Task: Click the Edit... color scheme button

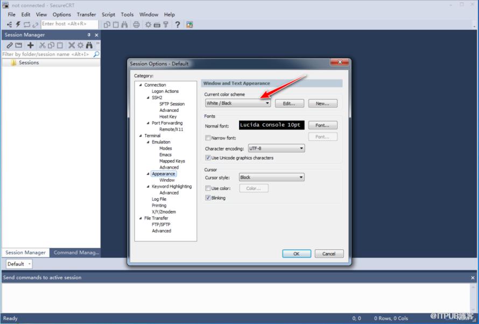Action: 290,103
